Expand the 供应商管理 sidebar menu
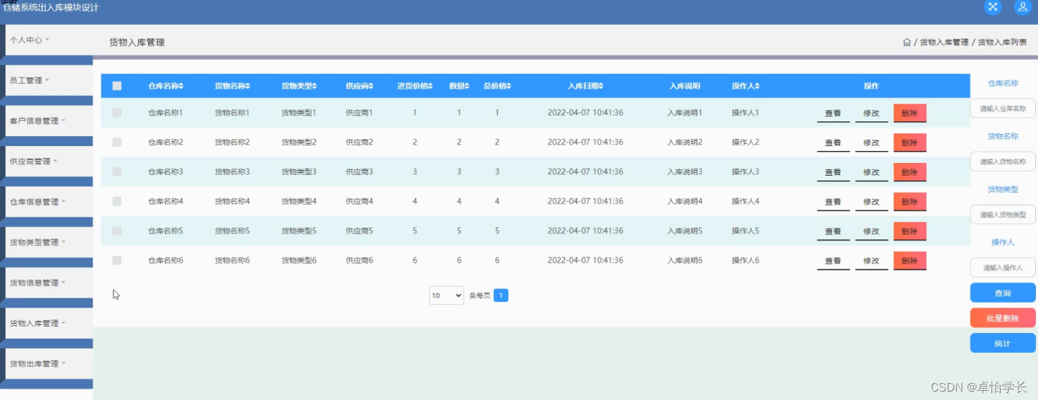1038x400 pixels. coord(49,161)
